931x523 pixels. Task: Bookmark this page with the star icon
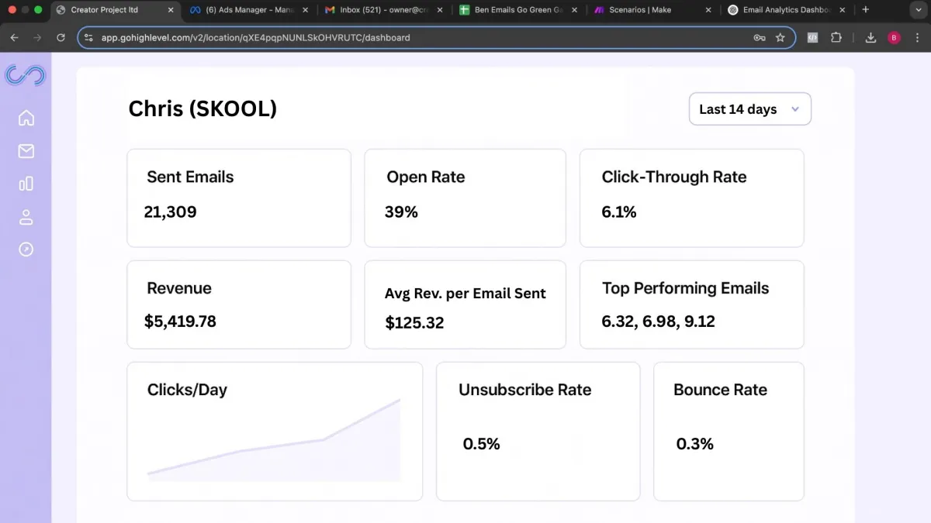coord(780,37)
